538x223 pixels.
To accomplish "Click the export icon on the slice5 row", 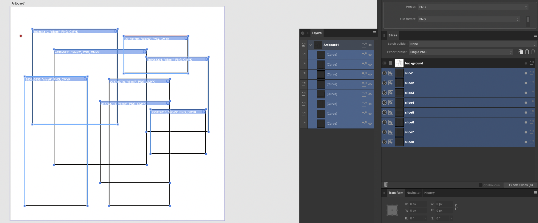I will 532,112.
